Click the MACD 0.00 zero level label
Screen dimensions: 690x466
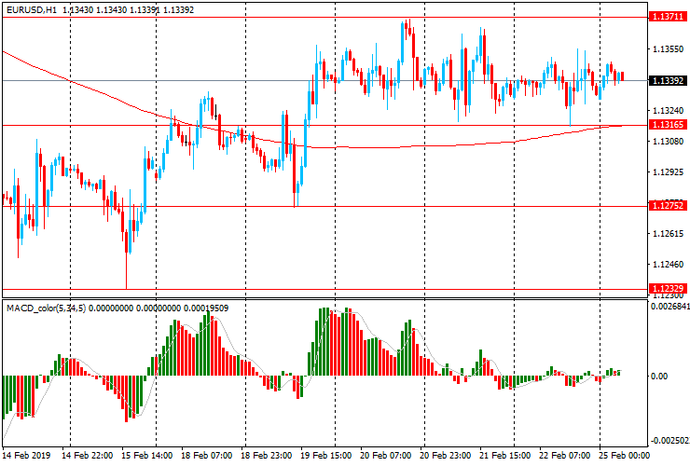[x=659, y=376]
